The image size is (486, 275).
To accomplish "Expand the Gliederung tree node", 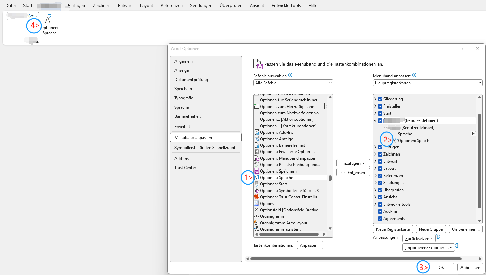I will pyautogui.click(x=375, y=99).
